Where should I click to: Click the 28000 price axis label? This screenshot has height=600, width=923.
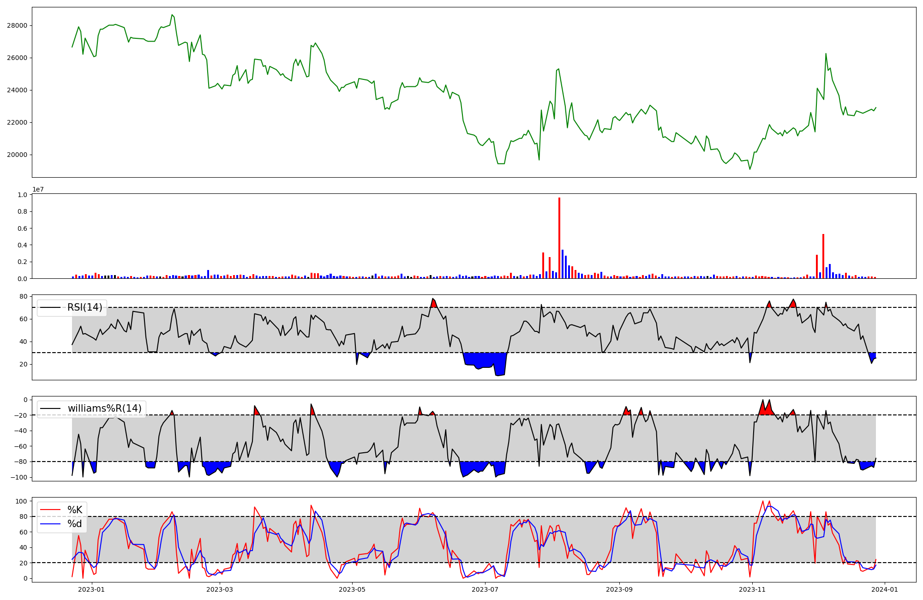click(17, 25)
